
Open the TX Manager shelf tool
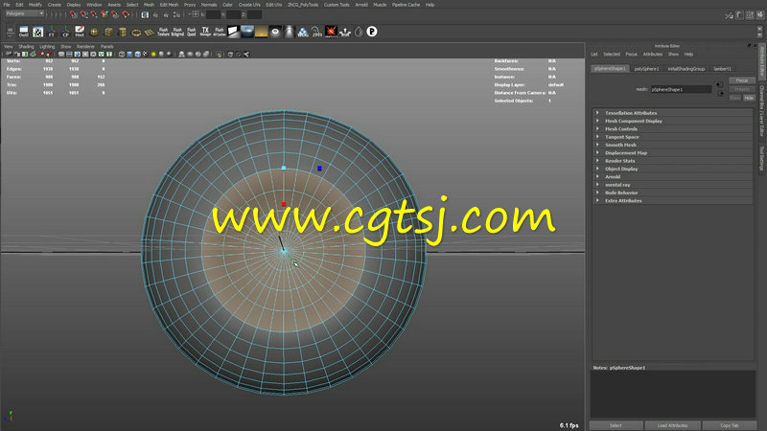coord(205,33)
